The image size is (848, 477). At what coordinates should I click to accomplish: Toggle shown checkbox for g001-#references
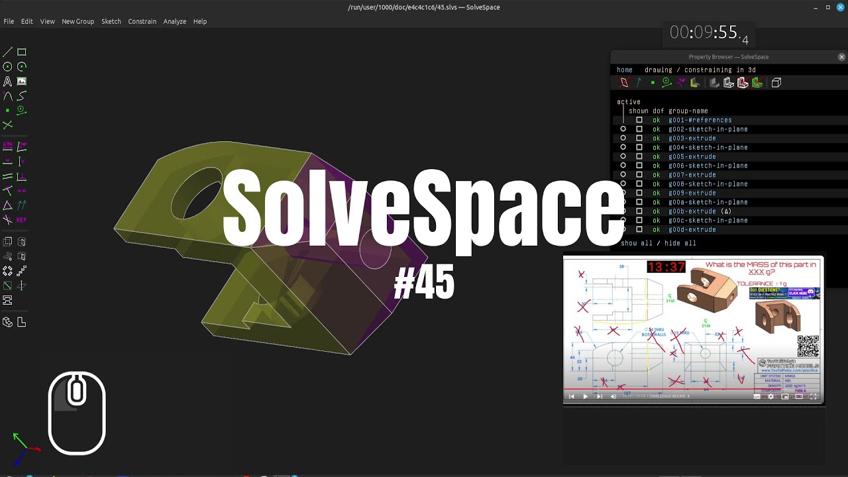tap(639, 120)
